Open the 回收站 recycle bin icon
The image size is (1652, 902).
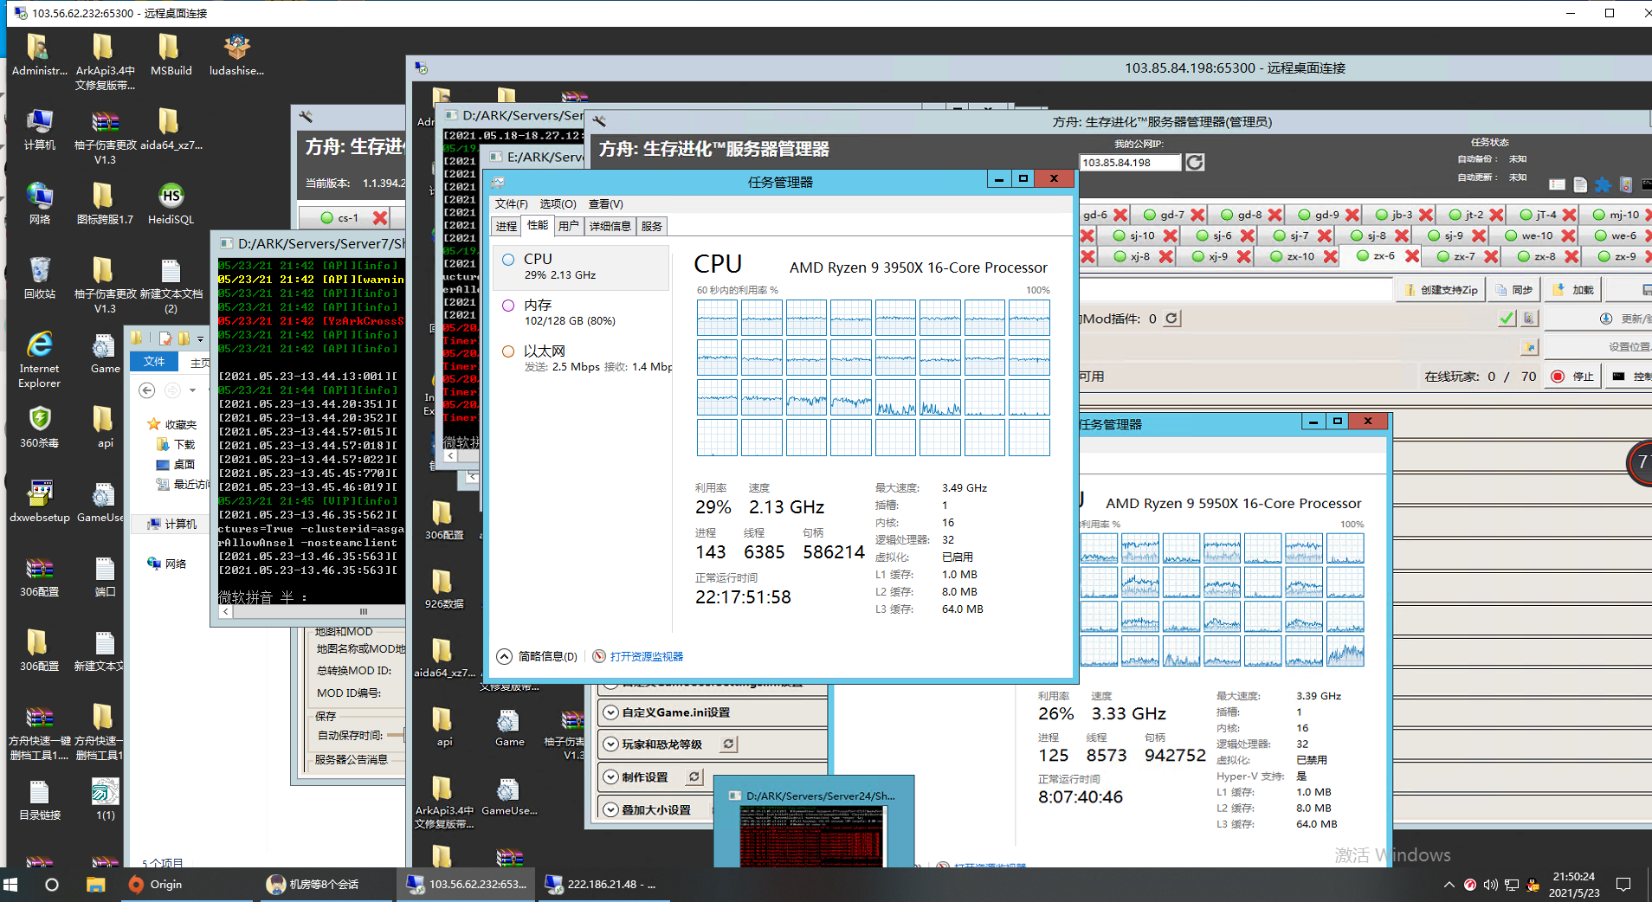tap(39, 277)
